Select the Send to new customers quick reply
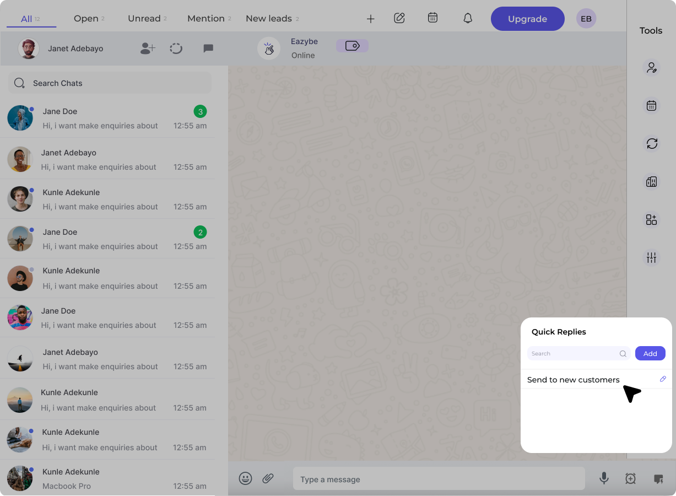The width and height of the screenshot is (676, 496). (574, 380)
